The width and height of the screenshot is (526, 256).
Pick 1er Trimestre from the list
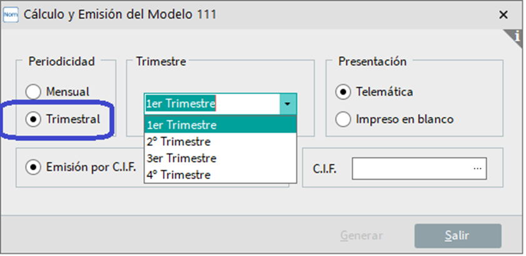pyautogui.click(x=220, y=125)
